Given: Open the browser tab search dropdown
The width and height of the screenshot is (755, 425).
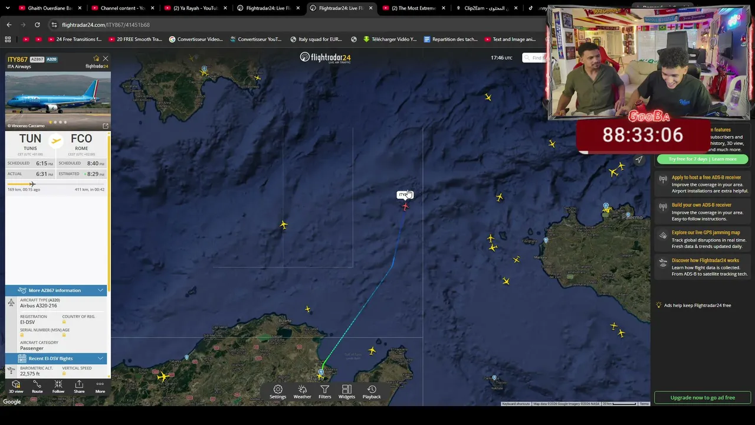Looking at the screenshot, I should [x=8, y=8].
